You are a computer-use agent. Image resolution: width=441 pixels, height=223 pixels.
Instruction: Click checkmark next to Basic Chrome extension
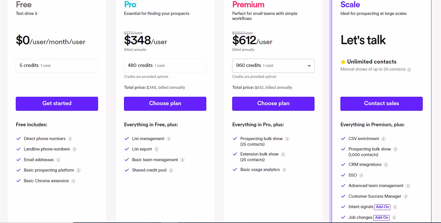click(x=18, y=181)
